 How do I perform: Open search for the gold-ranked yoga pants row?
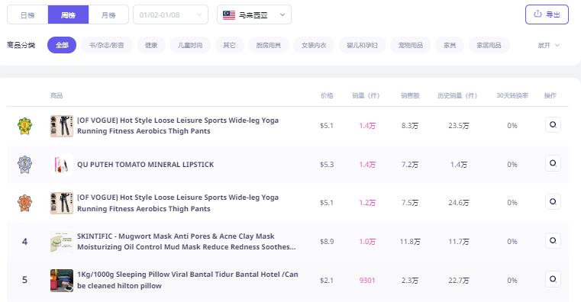(x=553, y=125)
